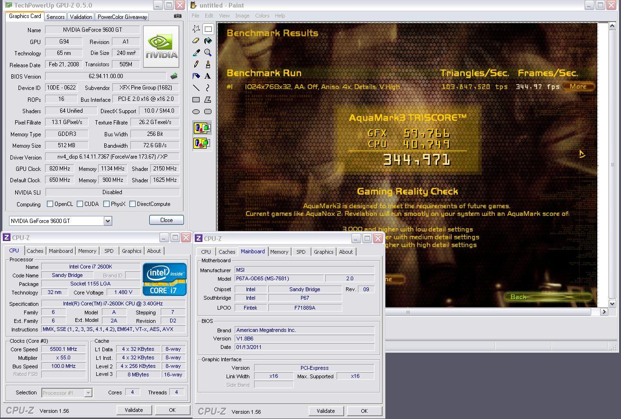Select the Curve tool in Paint
Screen dimensions: 621x419
coord(208,88)
